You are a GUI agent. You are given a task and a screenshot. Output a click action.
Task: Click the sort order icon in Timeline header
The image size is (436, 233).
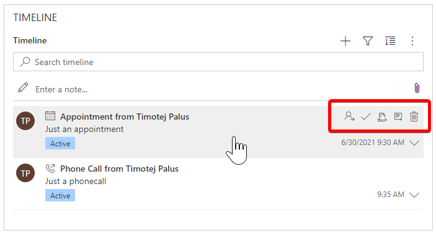[390, 41]
